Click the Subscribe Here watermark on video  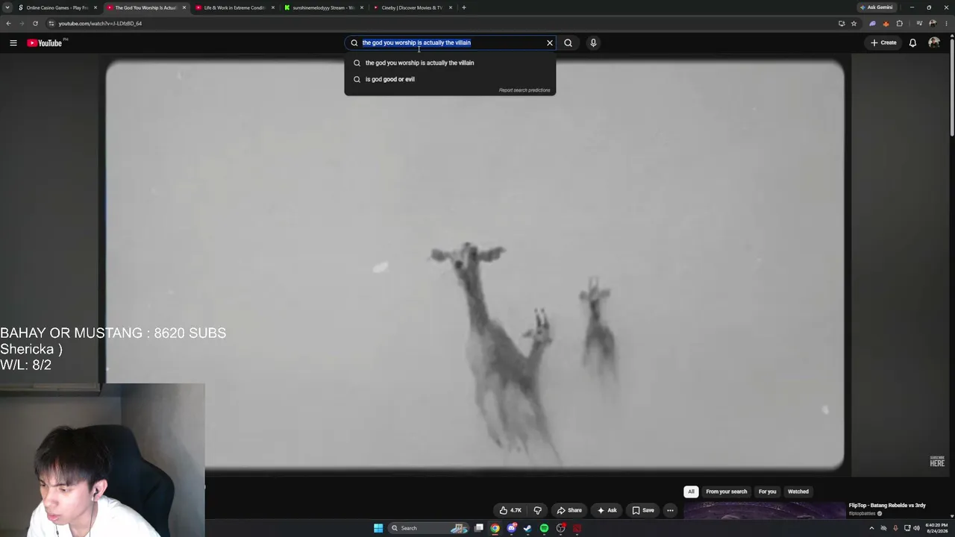[937, 462]
